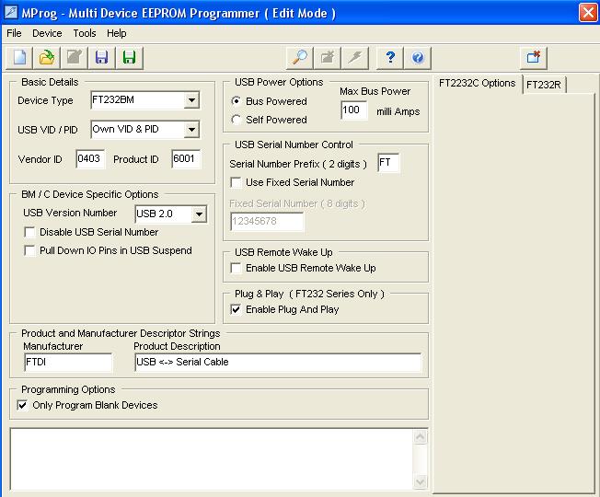The image size is (600, 497).
Task: Click the green floppy Save As icon
Action: (129, 57)
